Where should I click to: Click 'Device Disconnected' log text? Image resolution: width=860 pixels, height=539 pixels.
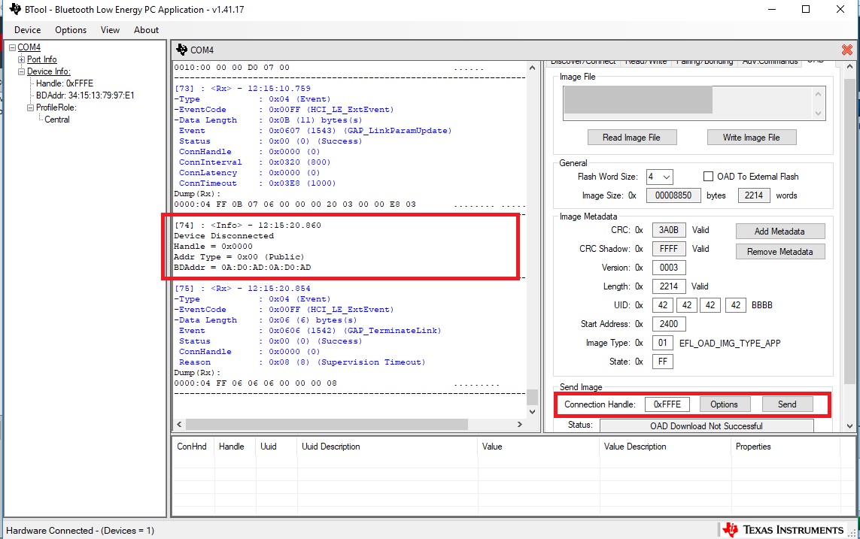coord(223,236)
